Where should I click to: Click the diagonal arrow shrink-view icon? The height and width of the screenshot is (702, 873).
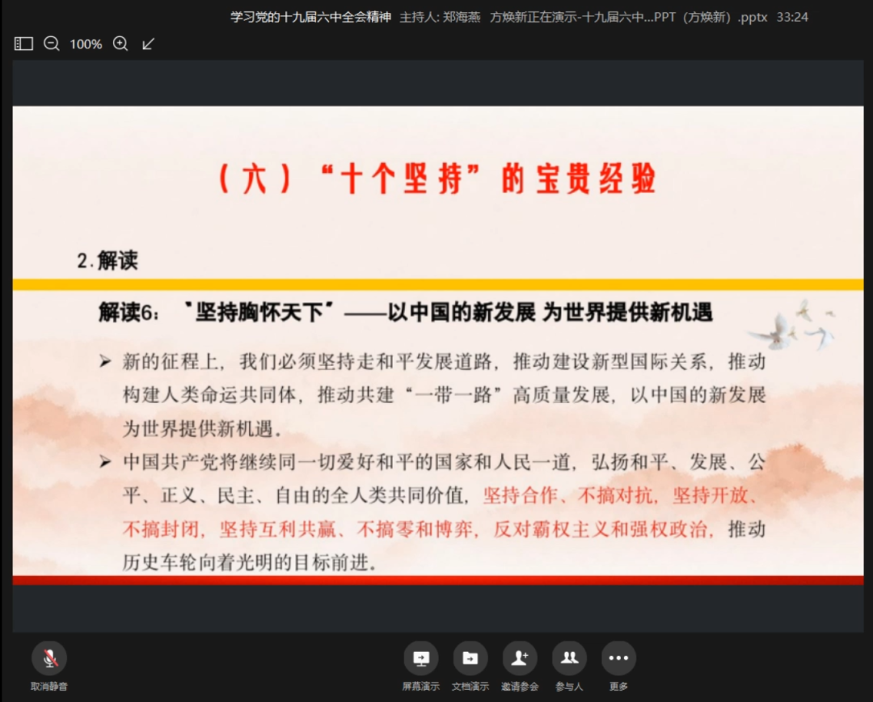[x=148, y=44]
